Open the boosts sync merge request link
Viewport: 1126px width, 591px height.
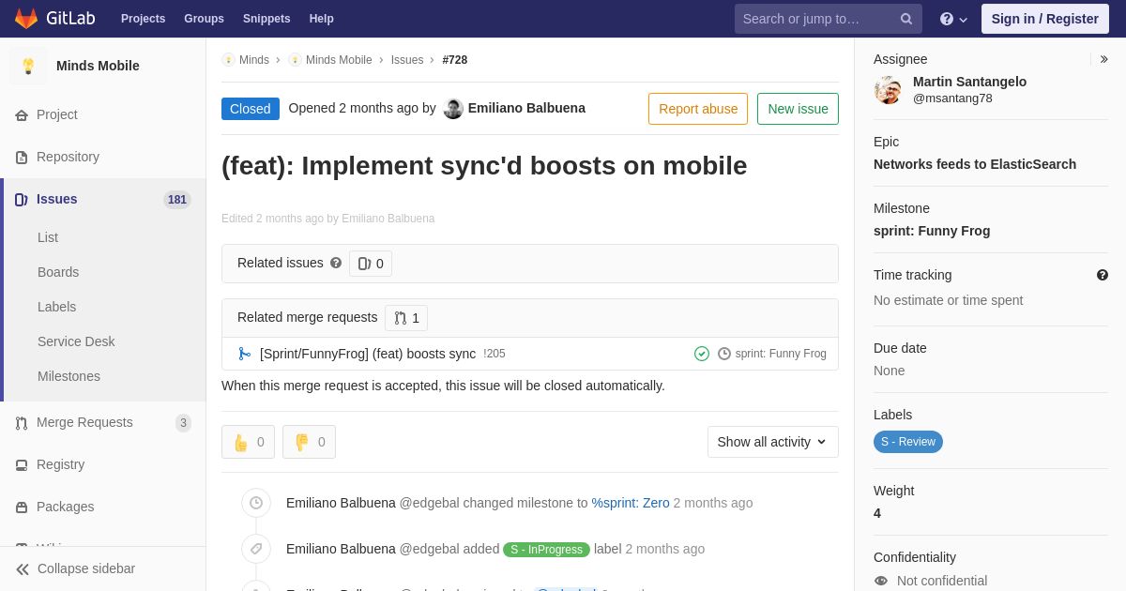(367, 354)
